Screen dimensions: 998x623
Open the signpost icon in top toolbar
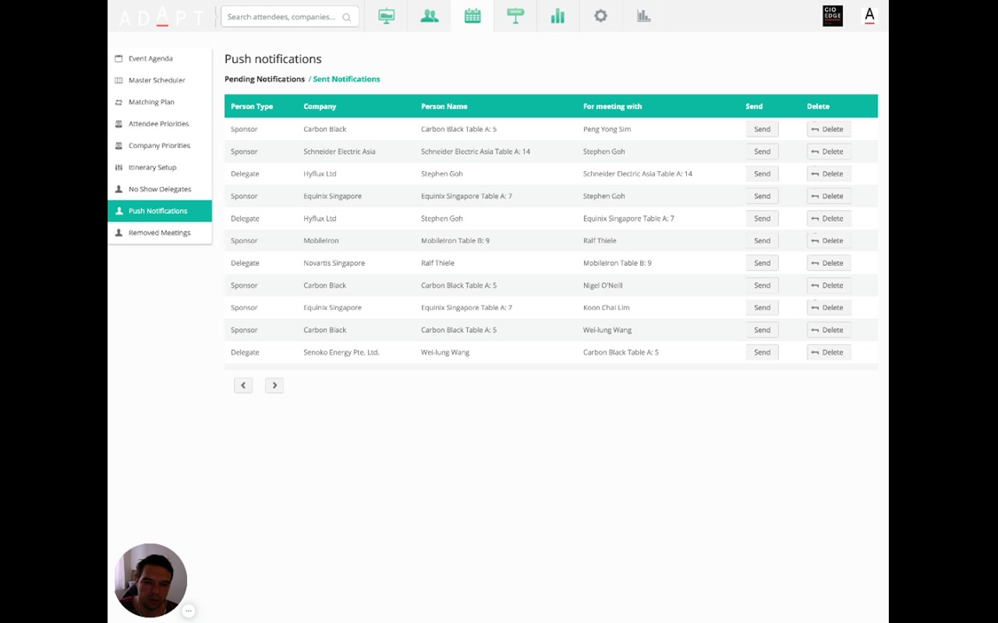(x=515, y=16)
